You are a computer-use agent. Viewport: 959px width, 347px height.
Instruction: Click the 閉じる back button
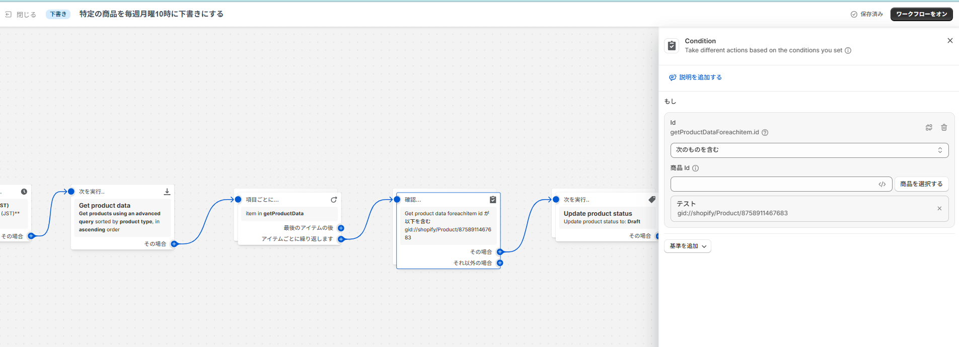(x=21, y=15)
